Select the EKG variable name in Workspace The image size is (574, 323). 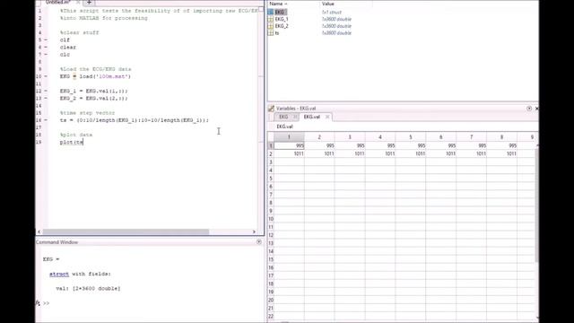[x=280, y=12]
